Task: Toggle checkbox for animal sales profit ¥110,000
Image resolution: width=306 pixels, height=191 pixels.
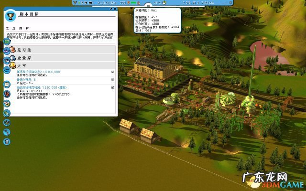Action: click(113, 88)
